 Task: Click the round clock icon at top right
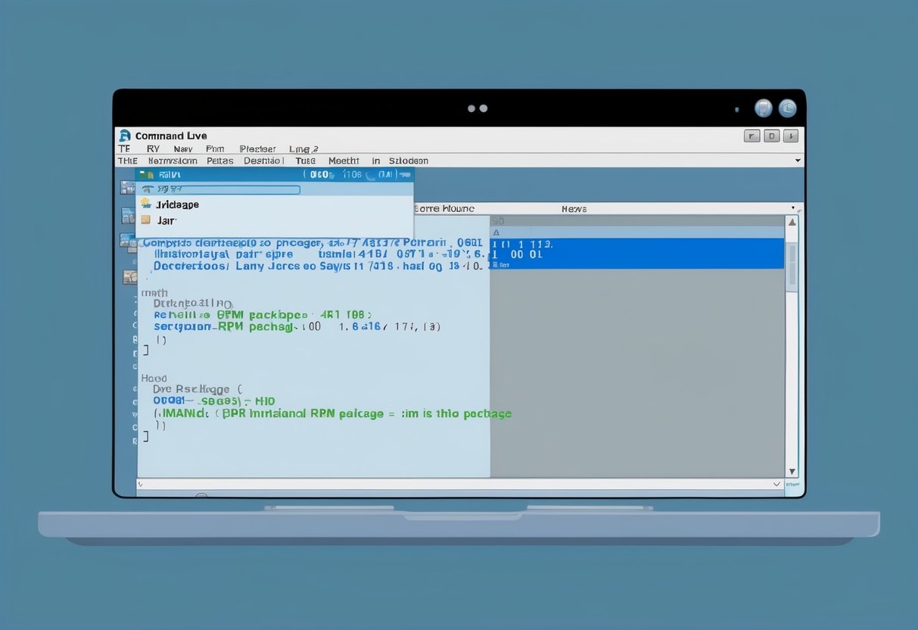tap(787, 108)
